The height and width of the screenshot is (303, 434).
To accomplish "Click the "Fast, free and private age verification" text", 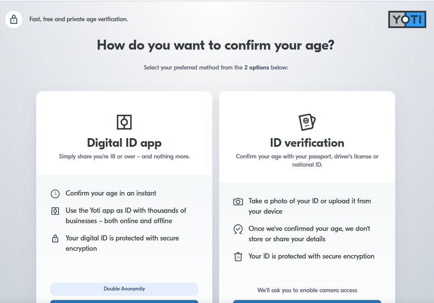I will [79, 19].
